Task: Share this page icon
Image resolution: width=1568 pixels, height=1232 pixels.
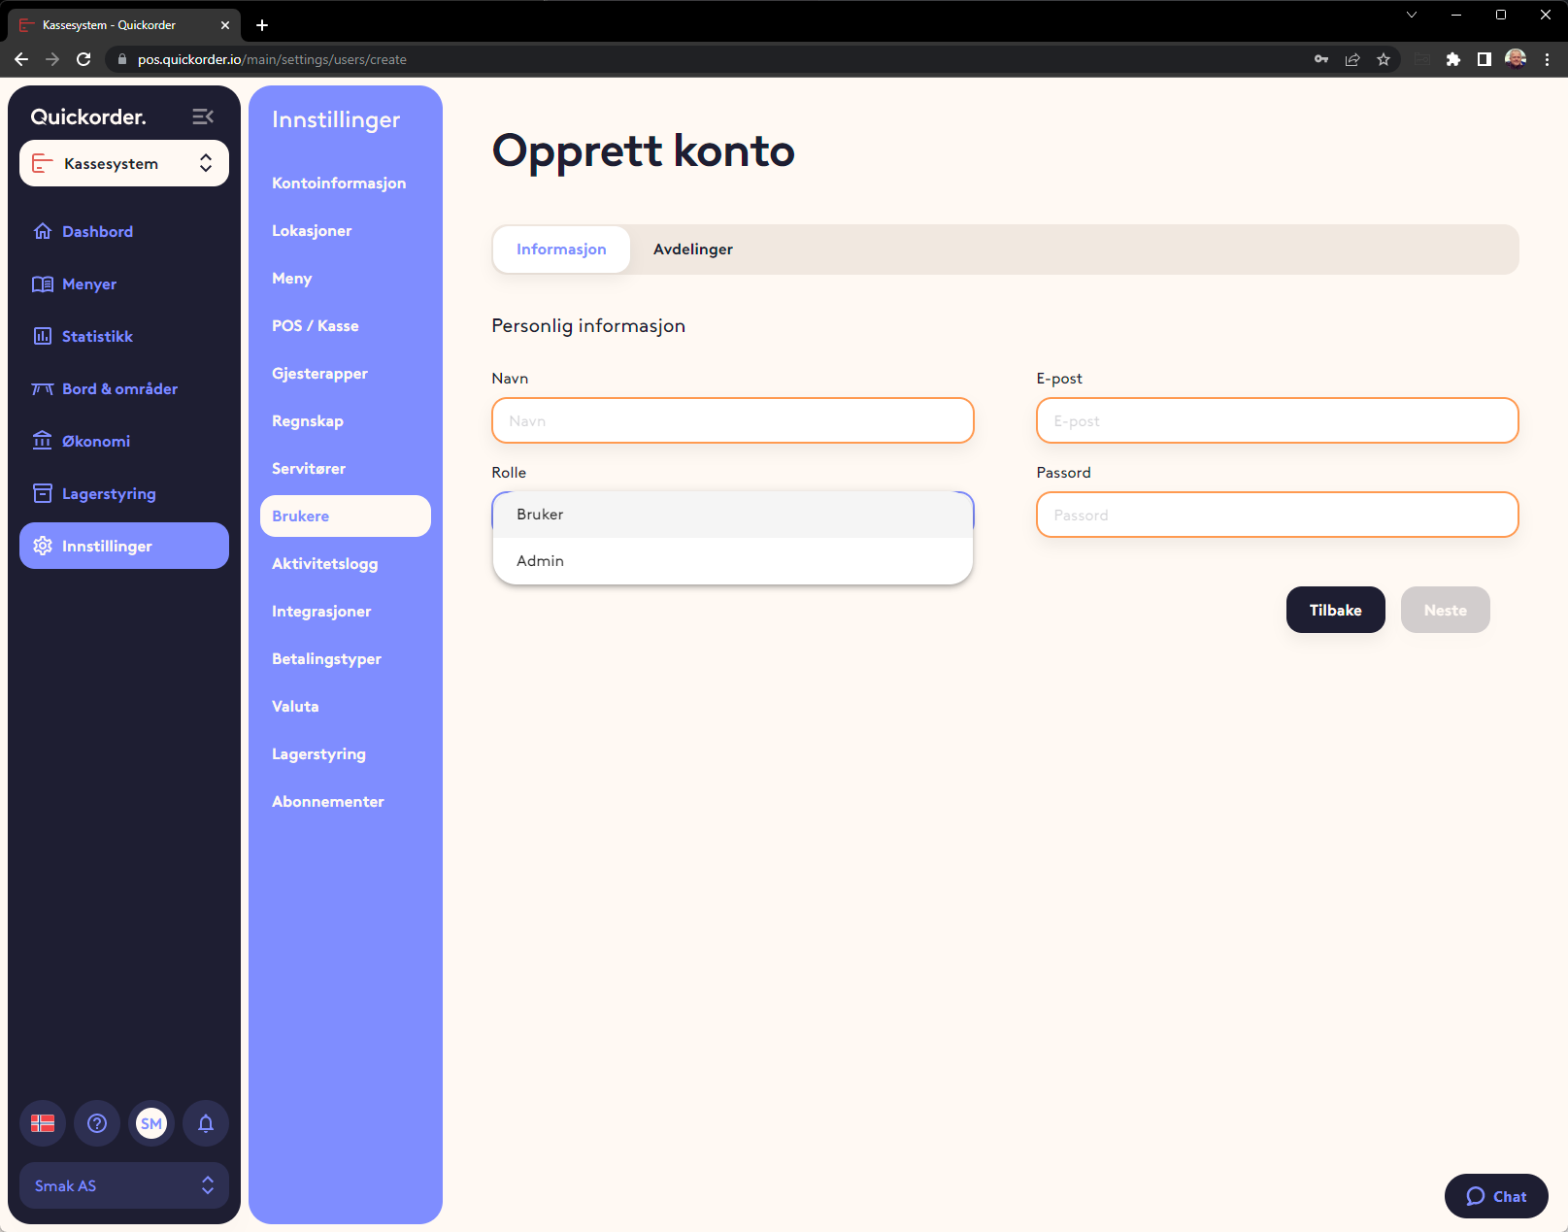Action: tap(1352, 59)
